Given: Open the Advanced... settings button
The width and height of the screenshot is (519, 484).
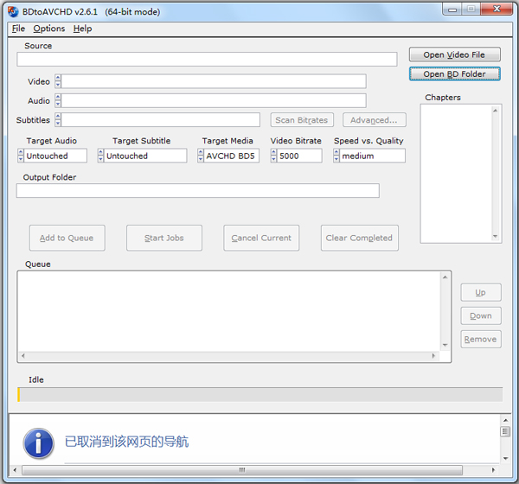Looking at the screenshot, I should 374,120.
